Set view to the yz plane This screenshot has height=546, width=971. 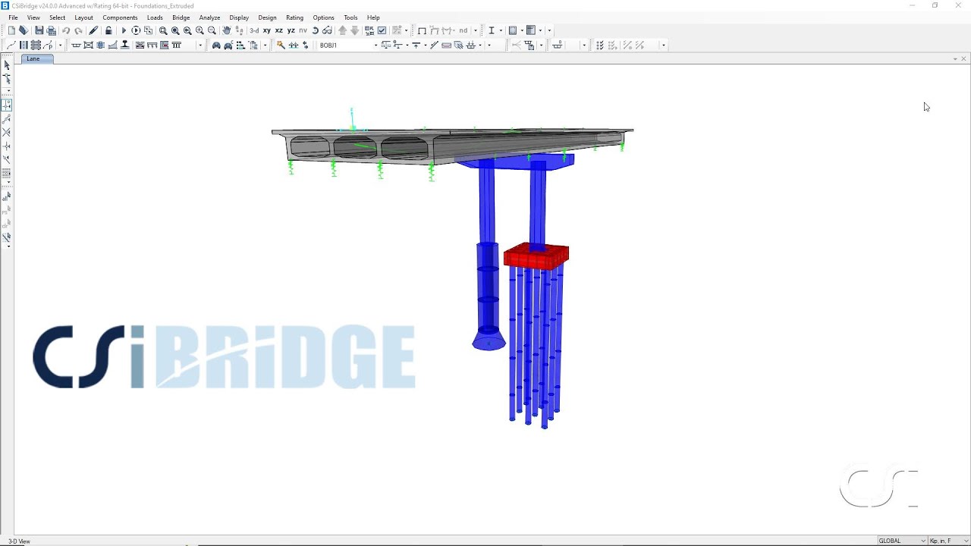point(291,30)
